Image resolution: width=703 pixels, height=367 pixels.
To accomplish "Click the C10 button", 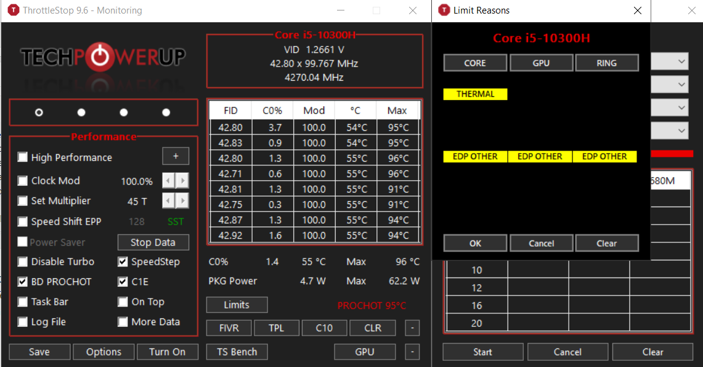I will coord(324,328).
